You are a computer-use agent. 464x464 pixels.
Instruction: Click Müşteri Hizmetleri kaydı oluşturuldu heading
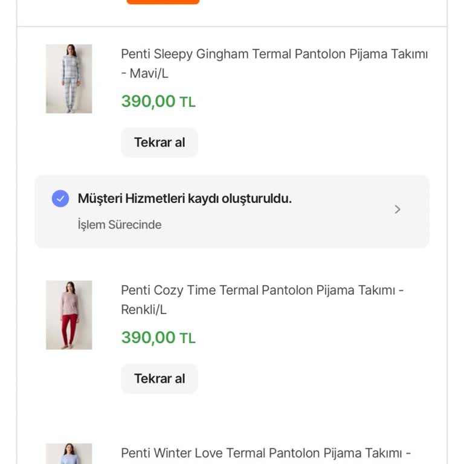tap(184, 199)
